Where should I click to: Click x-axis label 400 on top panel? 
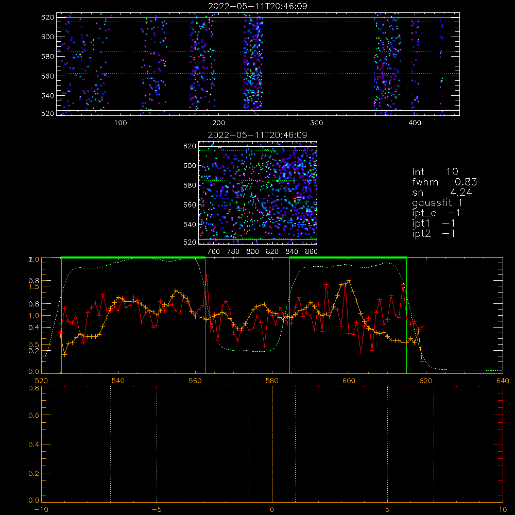click(415, 123)
